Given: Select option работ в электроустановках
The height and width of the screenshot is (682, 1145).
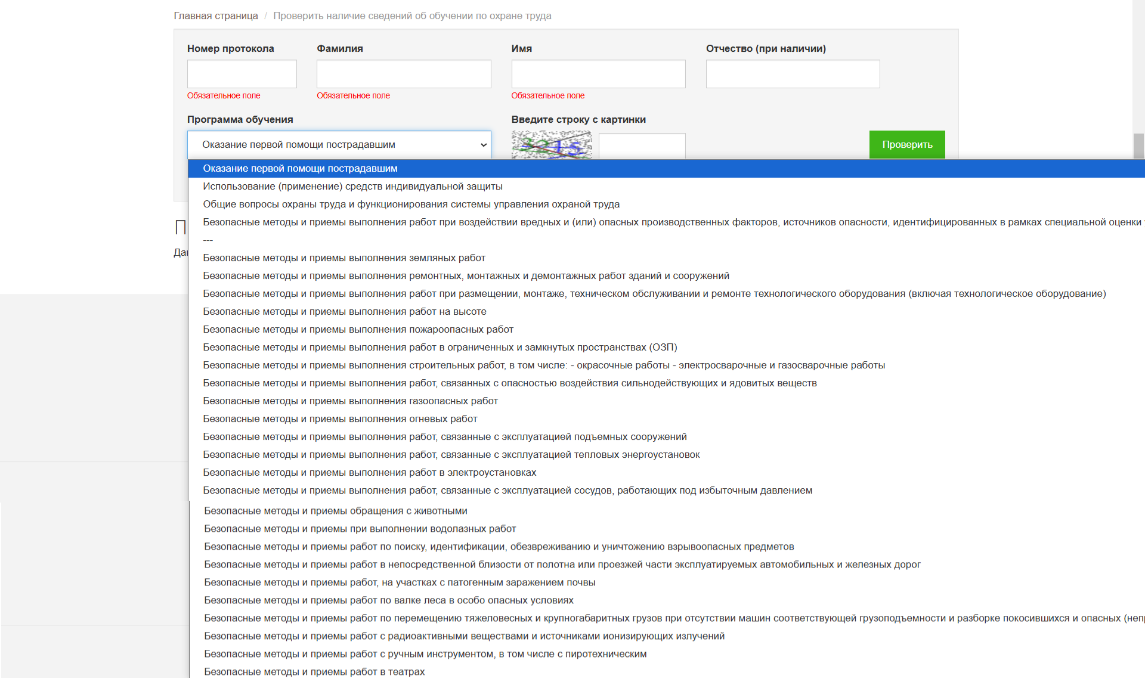Looking at the screenshot, I should pos(370,473).
